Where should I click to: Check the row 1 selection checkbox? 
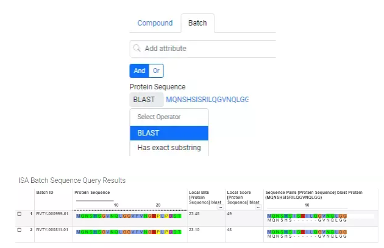pyautogui.click(x=20, y=215)
